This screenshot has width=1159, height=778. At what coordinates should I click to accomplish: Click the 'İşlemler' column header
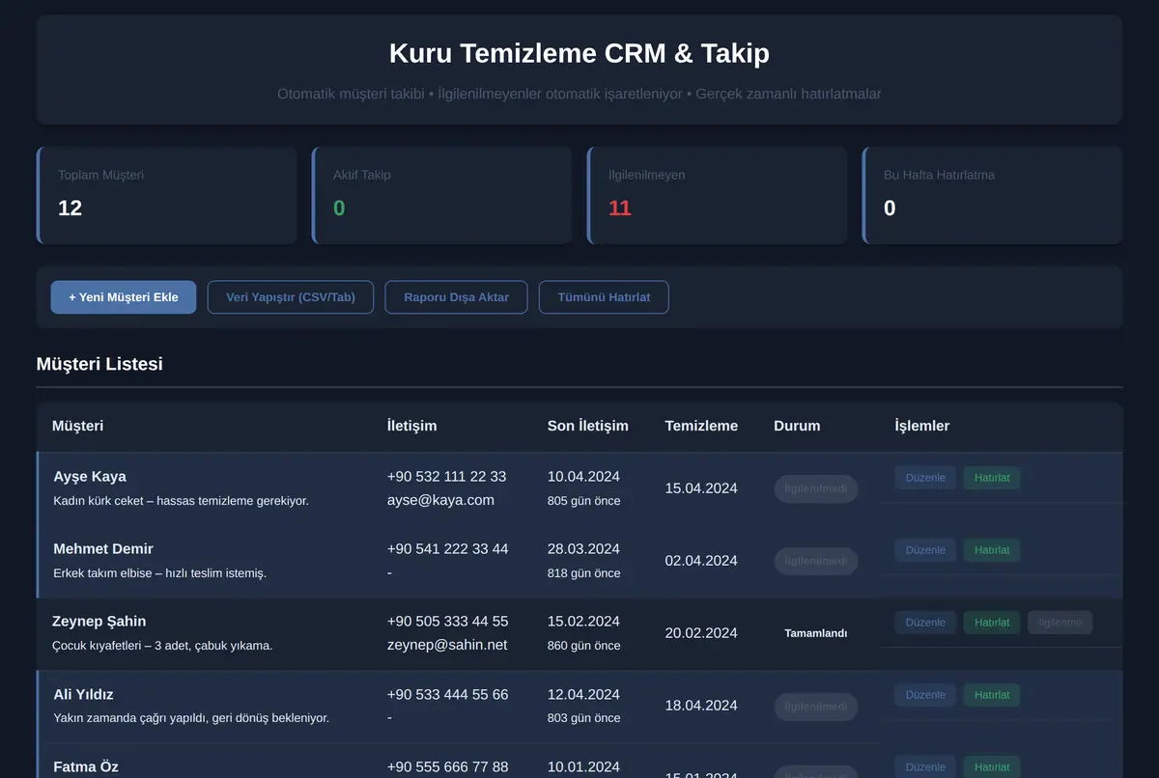click(x=922, y=426)
